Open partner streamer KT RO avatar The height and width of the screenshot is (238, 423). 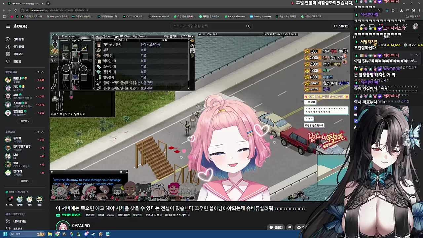(10, 199)
